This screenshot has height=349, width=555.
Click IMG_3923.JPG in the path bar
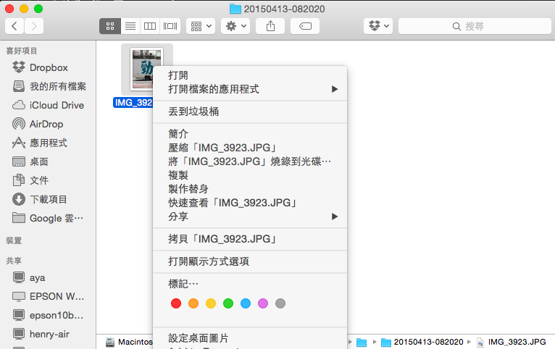pos(511,342)
